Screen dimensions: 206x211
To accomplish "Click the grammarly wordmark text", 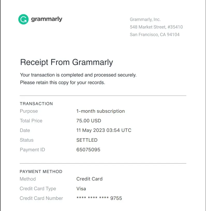I will 47,19.
